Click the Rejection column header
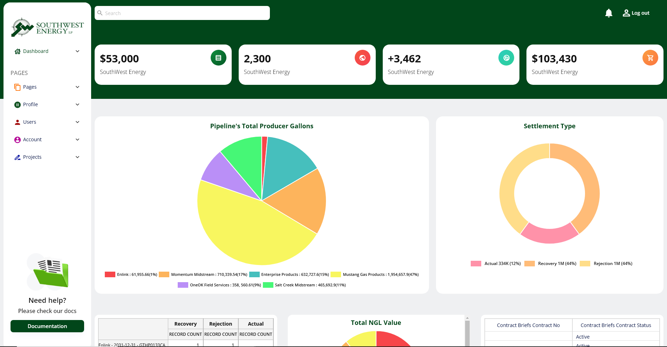 click(x=220, y=324)
